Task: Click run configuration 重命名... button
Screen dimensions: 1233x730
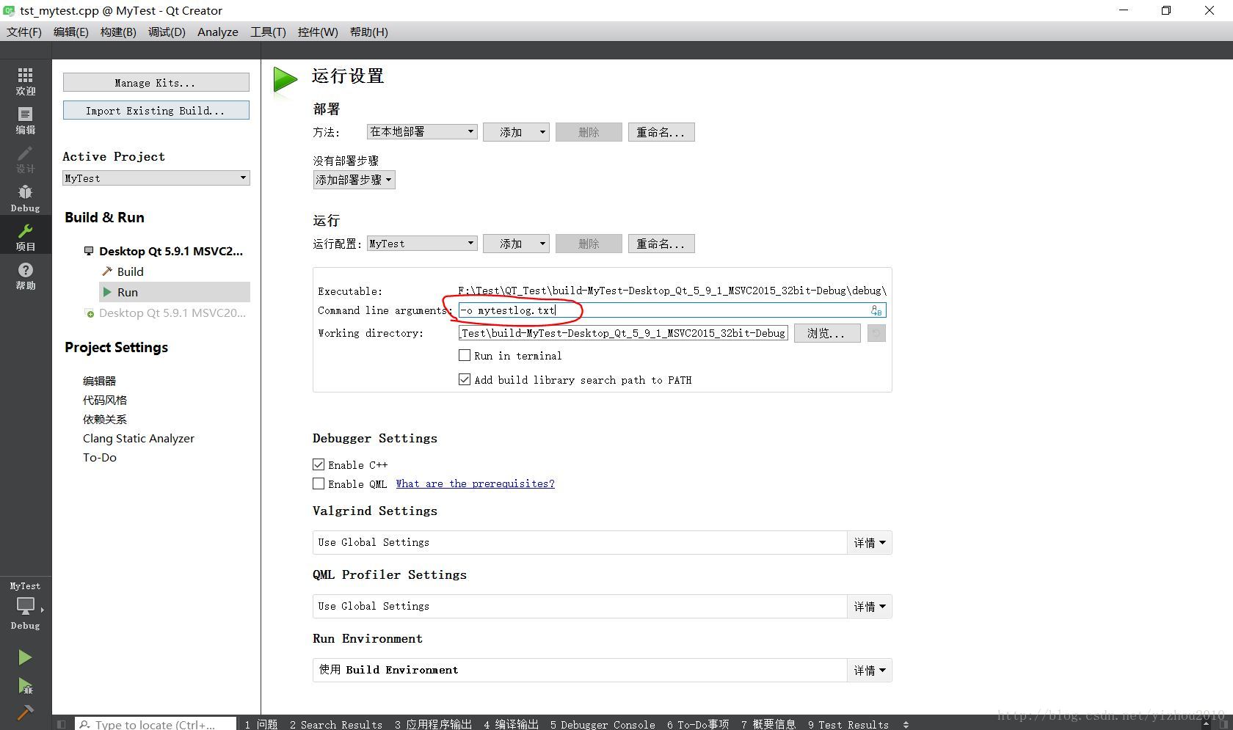Action: (661, 244)
